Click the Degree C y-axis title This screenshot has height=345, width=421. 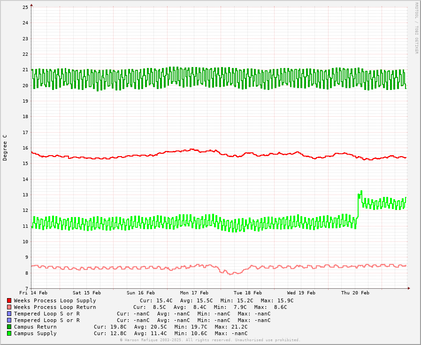pos(5,147)
